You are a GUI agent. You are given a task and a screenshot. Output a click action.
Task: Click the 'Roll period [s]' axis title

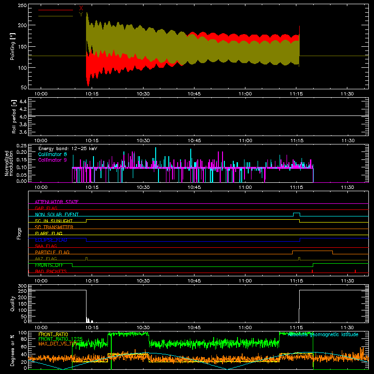click(x=14, y=116)
